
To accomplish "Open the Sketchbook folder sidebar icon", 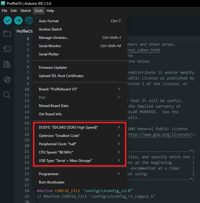I will click(7, 33).
